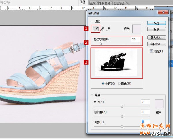
Task: Open the 颜色 sampled color swatch
Action: click(x=136, y=29)
